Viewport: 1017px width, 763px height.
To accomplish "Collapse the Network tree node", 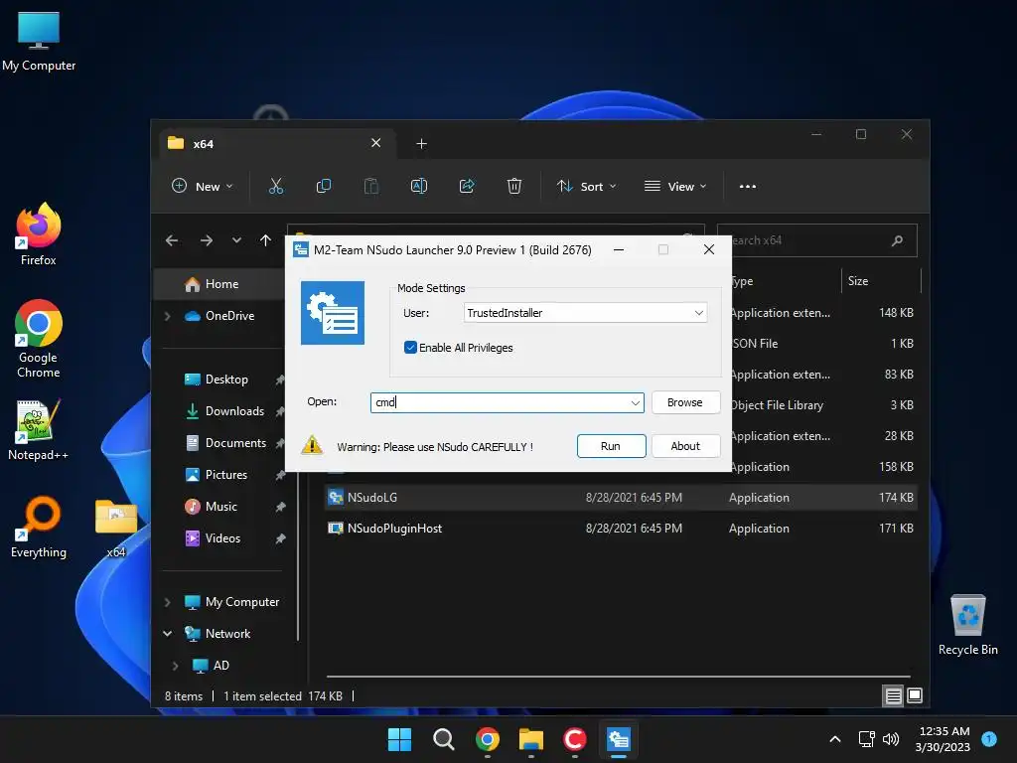I will (x=167, y=634).
